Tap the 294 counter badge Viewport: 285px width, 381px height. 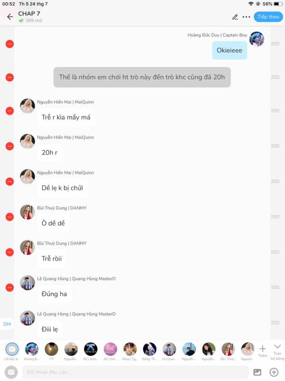7,324
